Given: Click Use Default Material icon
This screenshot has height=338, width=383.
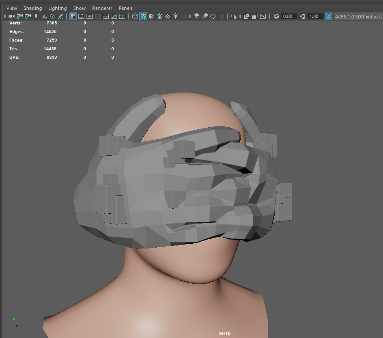Looking at the screenshot, I should point(151,16).
